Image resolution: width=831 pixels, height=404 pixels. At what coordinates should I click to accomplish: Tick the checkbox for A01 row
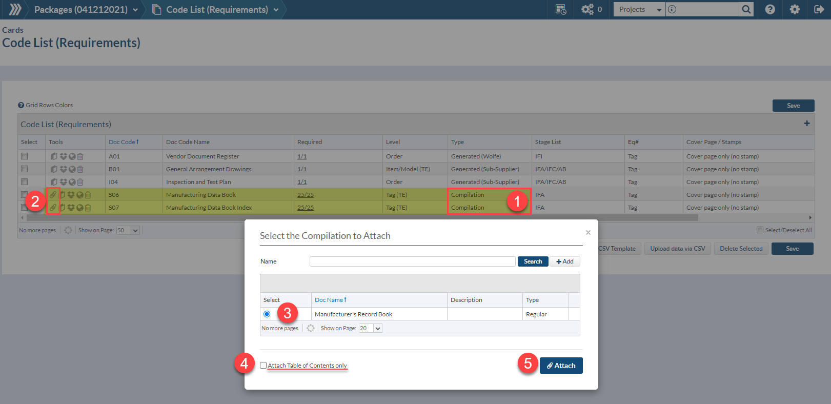[x=24, y=156]
